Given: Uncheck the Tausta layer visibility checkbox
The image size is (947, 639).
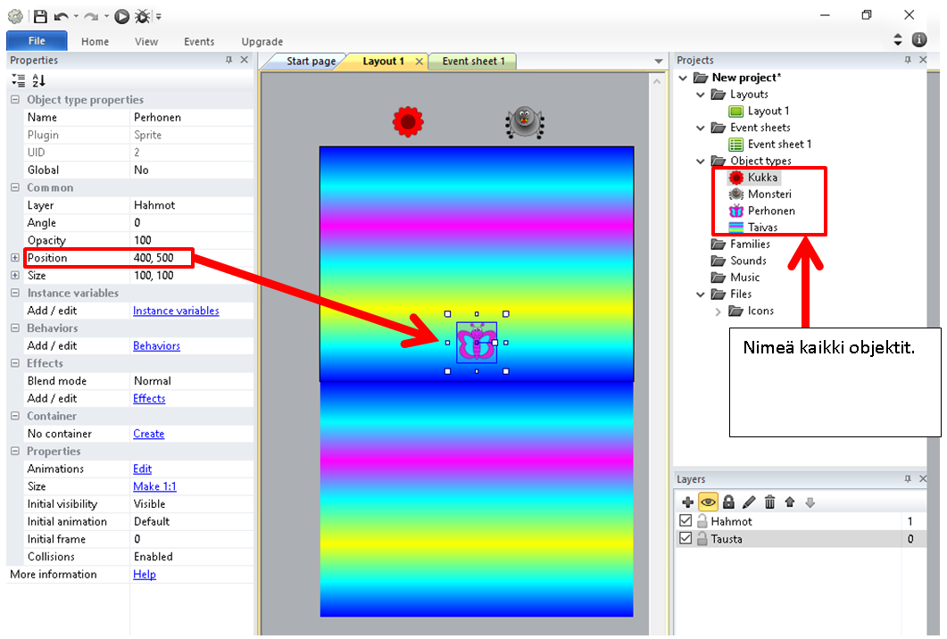Looking at the screenshot, I should point(685,539).
